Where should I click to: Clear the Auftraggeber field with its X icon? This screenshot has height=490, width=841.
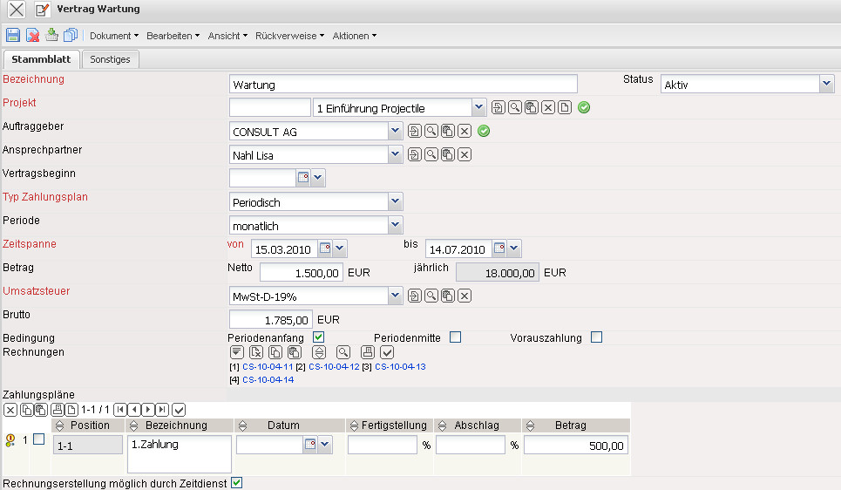pos(465,132)
